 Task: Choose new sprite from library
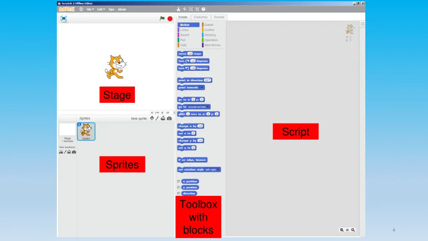(152, 118)
